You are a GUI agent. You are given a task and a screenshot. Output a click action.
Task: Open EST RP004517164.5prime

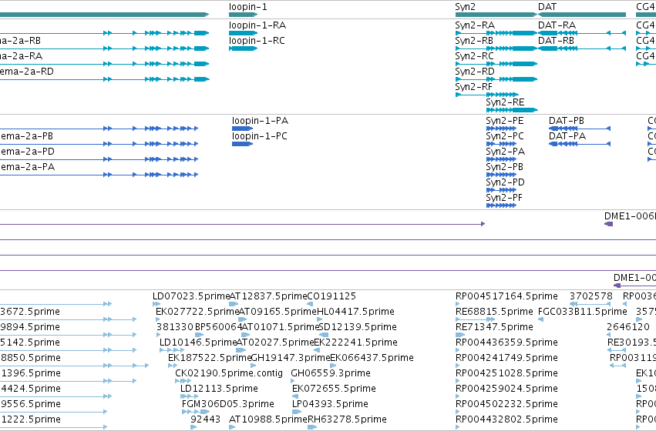tap(506, 296)
